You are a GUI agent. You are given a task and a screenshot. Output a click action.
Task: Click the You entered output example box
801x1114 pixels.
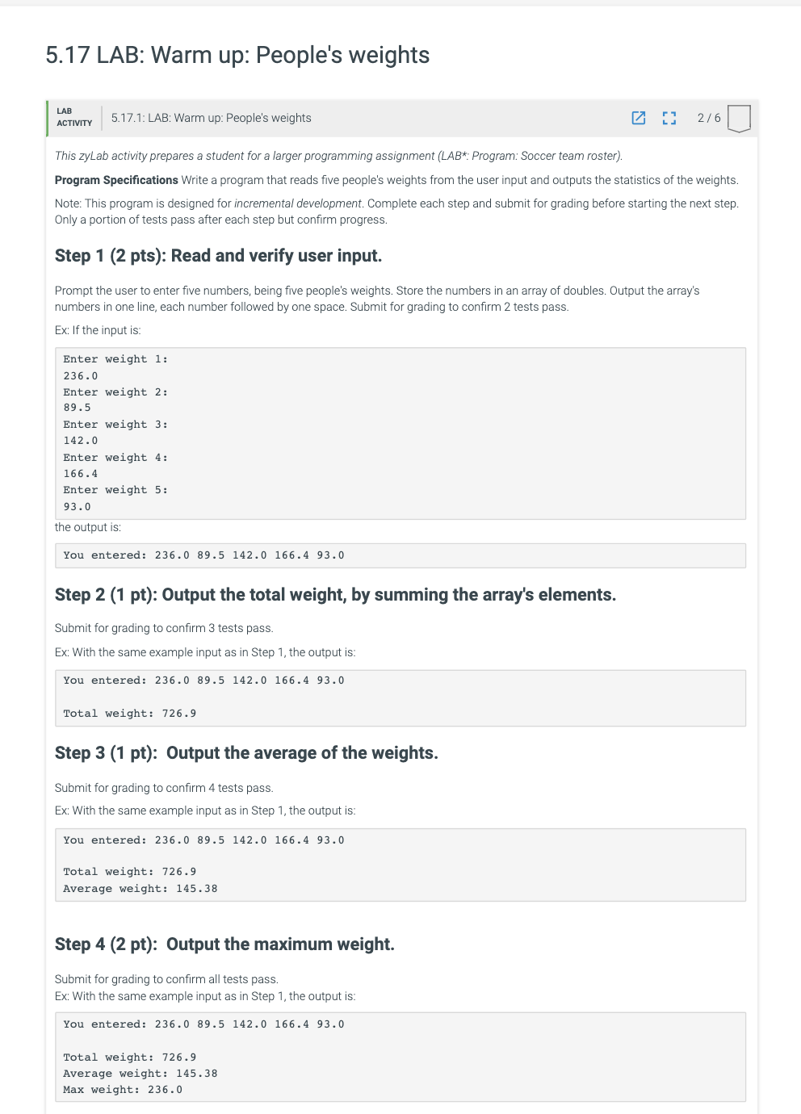(400, 555)
